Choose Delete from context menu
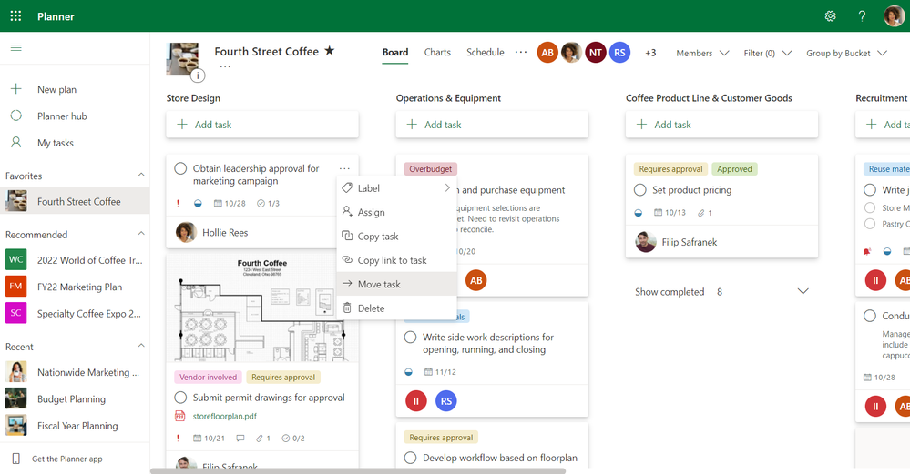Viewport: 910px width, 474px height. [x=397, y=308]
